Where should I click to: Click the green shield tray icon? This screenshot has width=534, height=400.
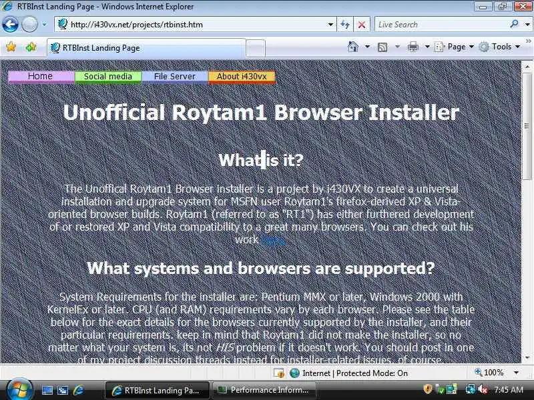point(441,390)
